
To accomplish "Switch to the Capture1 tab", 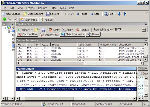I will tap(10, 19).
